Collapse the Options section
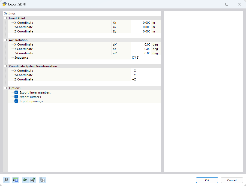Screen dimensions: 246x186 coord(5,88)
